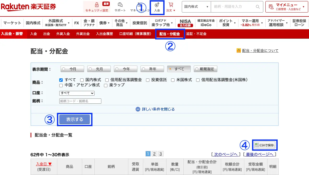Open the iDeCo menu item

206,23
